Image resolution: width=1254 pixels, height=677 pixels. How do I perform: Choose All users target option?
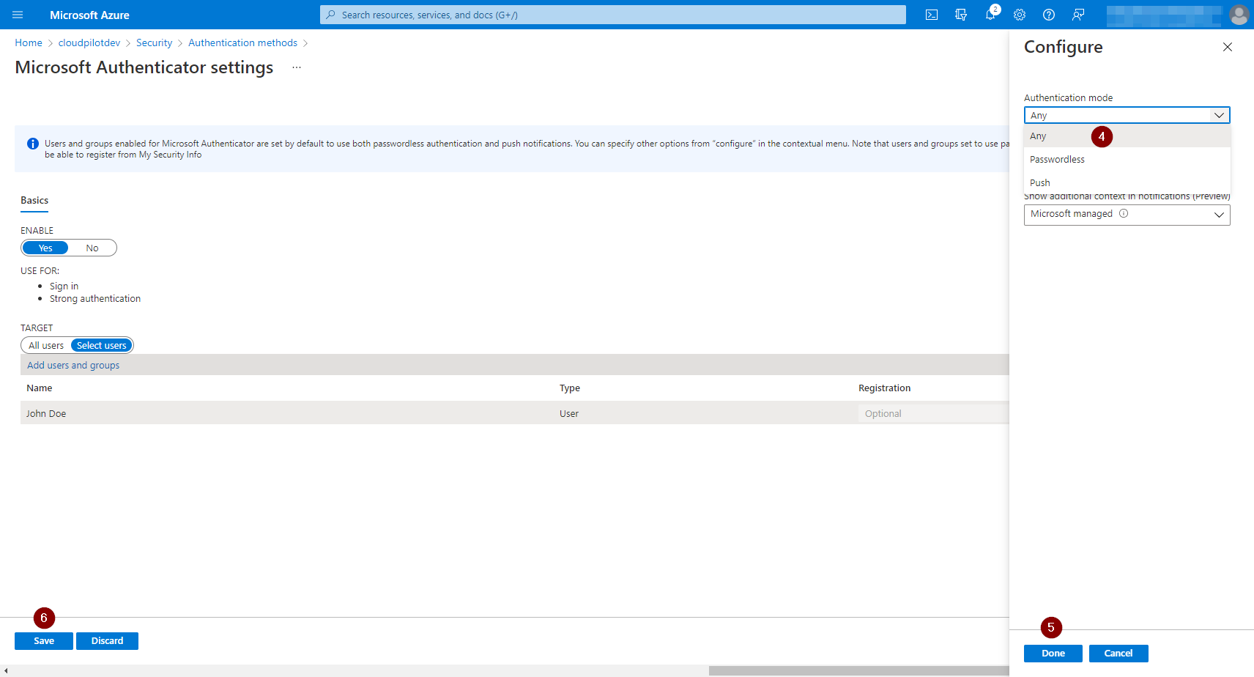[x=46, y=346]
